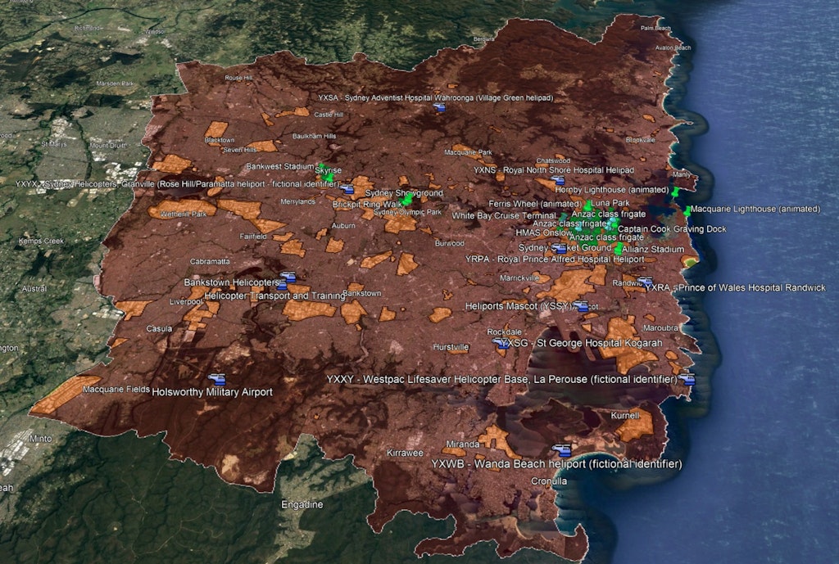The height and width of the screenshot is (564, 839).
Task: Click the Wanda Beach heliport icon
Action: click(562, 449)
